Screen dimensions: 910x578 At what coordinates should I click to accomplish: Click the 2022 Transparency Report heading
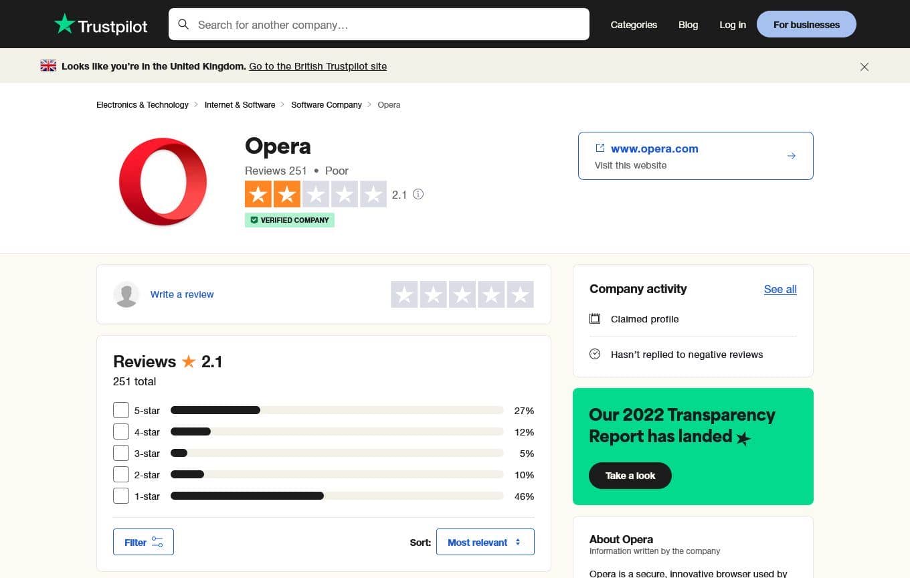[x=682, y=425]
